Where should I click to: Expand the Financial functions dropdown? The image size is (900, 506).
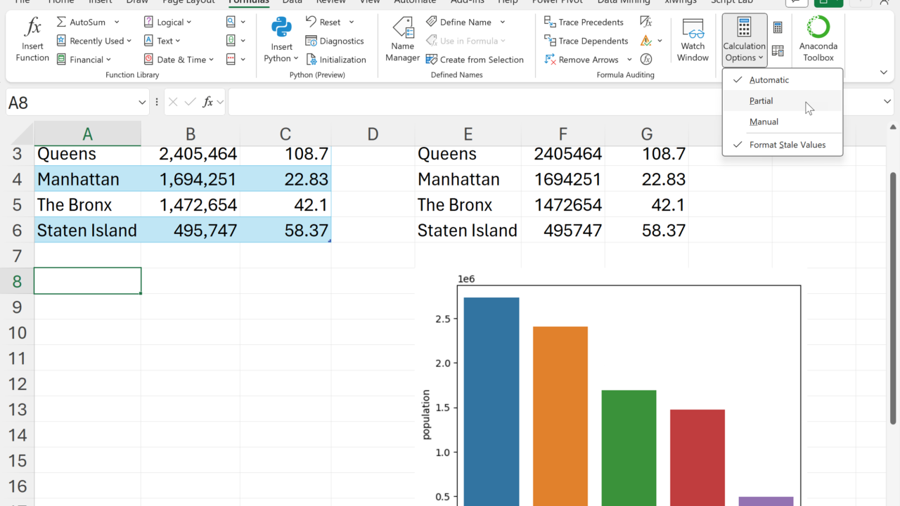[84, 60]
